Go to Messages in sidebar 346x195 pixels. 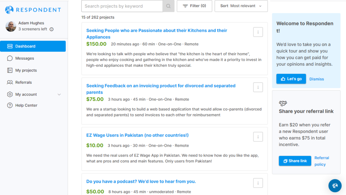(x=24, y=58)
